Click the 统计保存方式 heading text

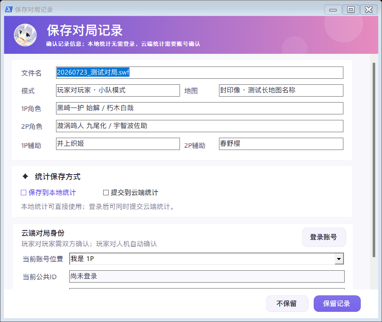(x=58, y=177)
